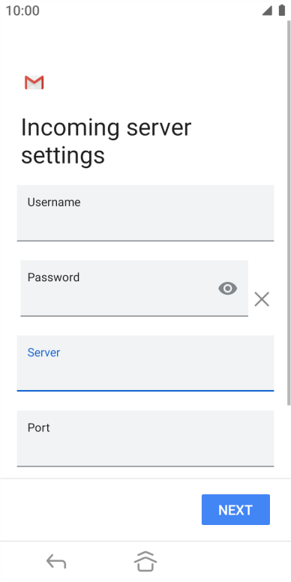Click the word 'settings' in the heading
Image resolution: width=291 pixels, height=582 pixels.
pyautogui.click(x=63, y=155)
